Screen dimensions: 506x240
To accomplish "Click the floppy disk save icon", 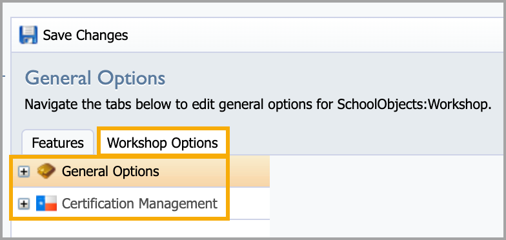I will point(28,35).
